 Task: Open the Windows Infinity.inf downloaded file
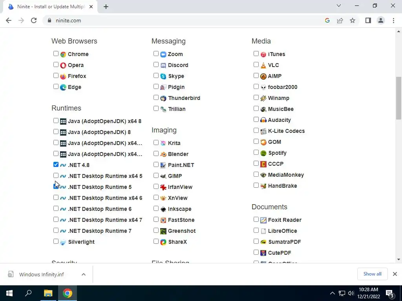tap(41, 274)
